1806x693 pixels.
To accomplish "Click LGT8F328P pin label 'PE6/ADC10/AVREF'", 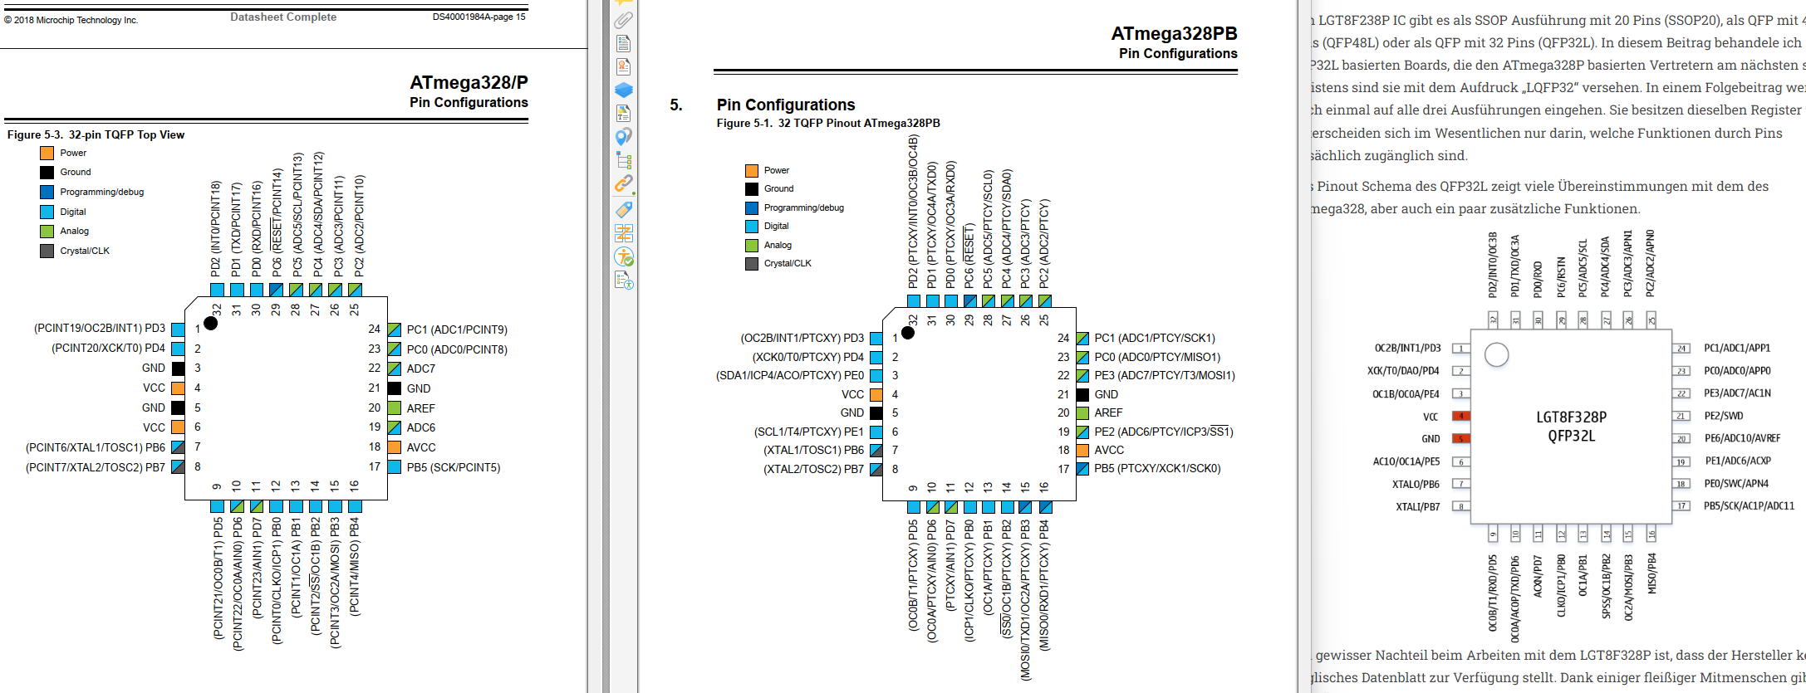I will 1742,438.
